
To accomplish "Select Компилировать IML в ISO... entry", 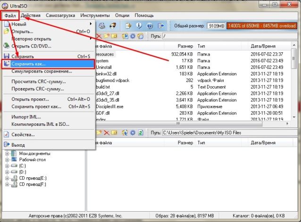I will [x=49, y=124].
